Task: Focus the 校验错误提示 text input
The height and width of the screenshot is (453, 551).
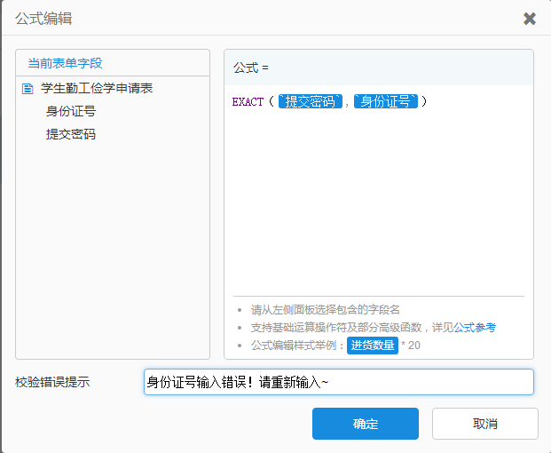Action: tap(338, 382)
